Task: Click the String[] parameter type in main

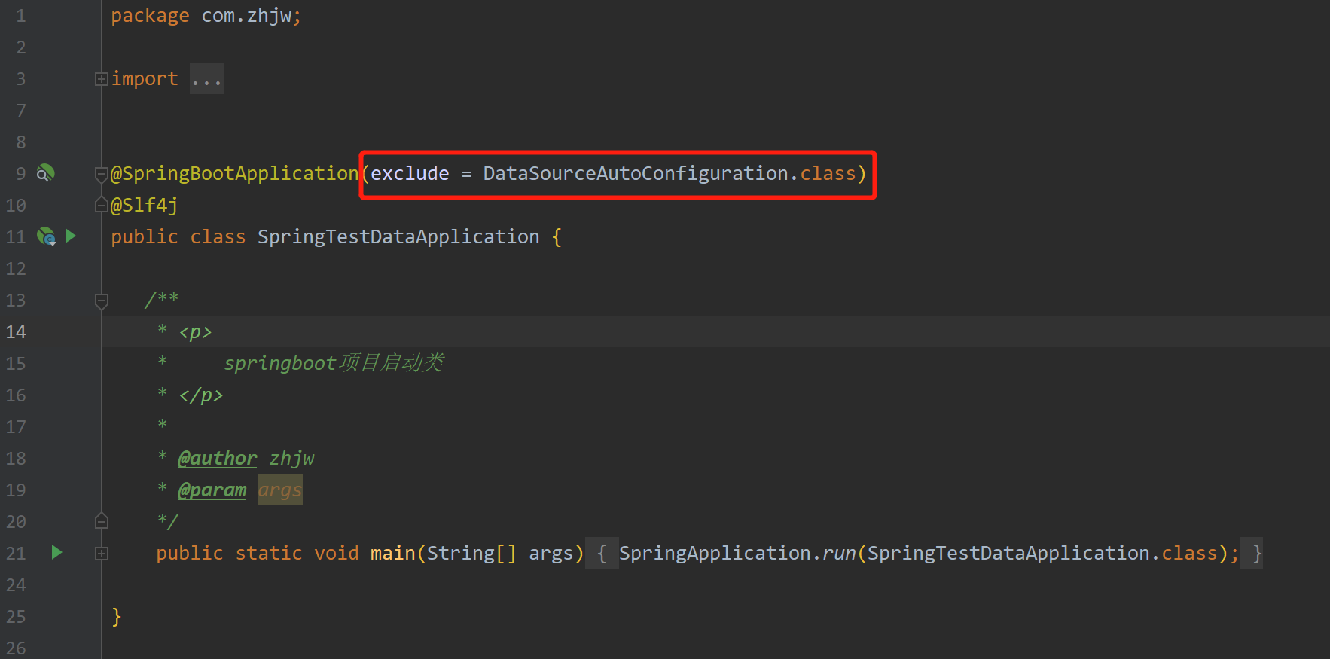Action: coord(471,554)
